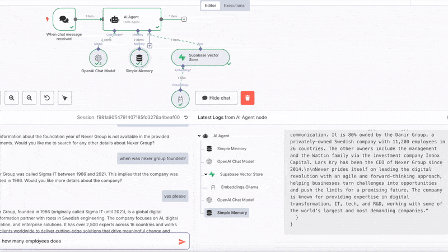Viewport: 448px width, 252px height.
Task: Select the highlighted Simple Memory log entry
Action: tap(227, 213)
